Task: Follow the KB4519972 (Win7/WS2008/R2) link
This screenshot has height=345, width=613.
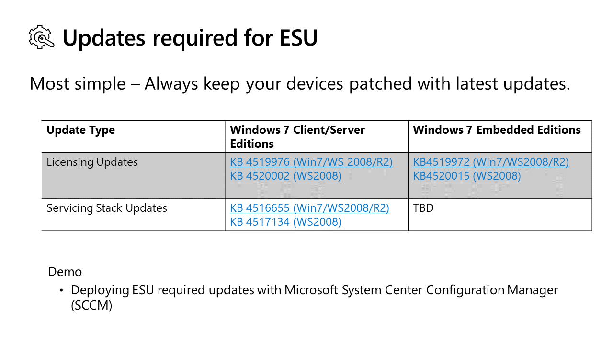Action: pyautogui.click(x=491, y=162)
